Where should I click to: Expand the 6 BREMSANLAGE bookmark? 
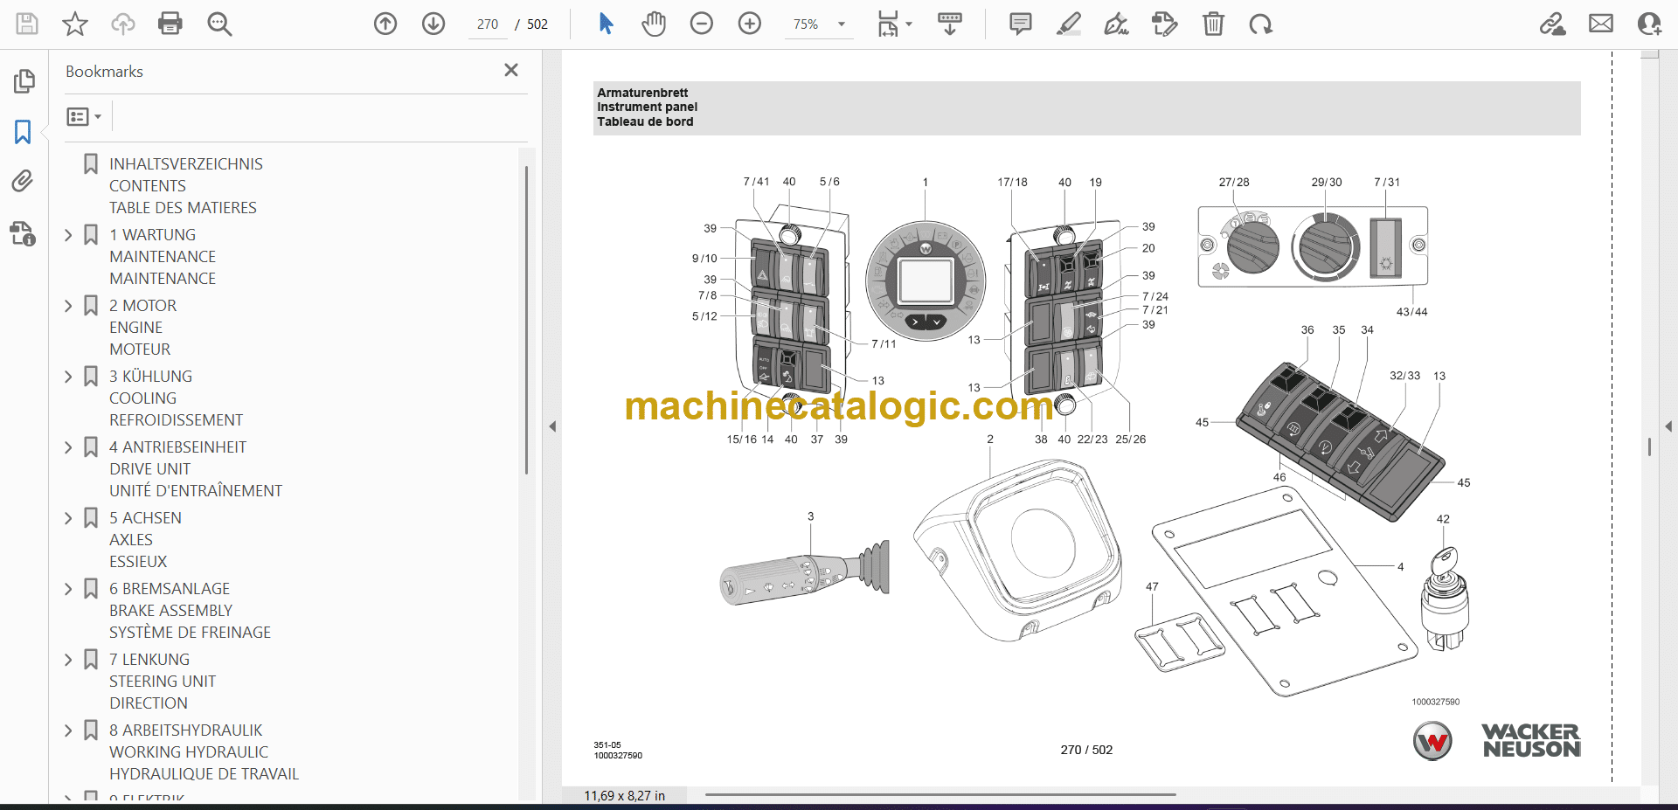click(68, 589)
